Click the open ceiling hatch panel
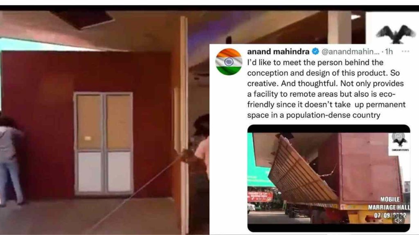This screenshot has height=235, width=419. pos(83,19)
